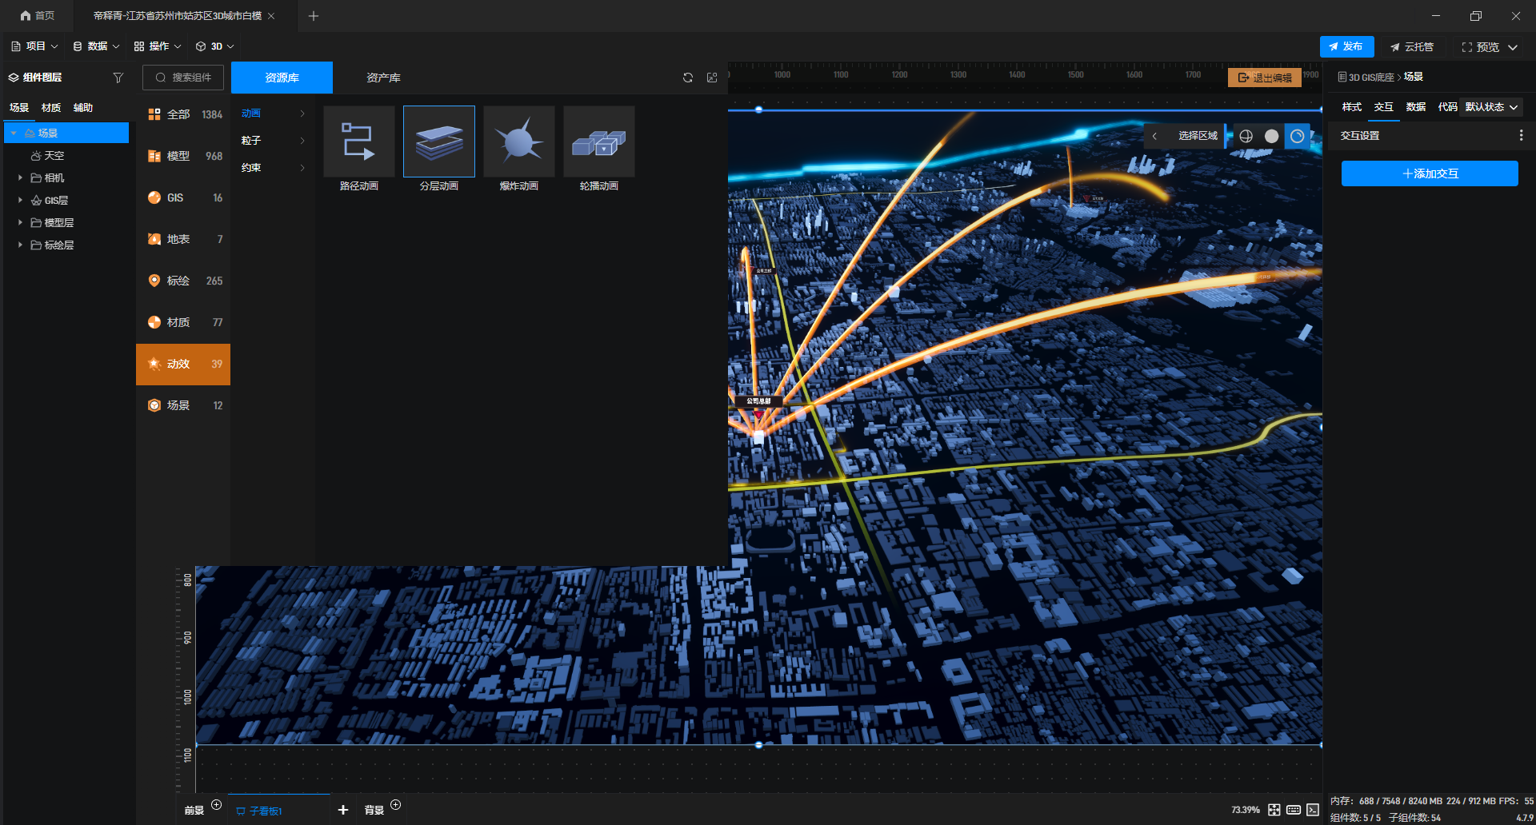The width and height of the screenshot is (1536, 825).
Task: Toggle the ring circle selection mode
Action: (1297, 136)
